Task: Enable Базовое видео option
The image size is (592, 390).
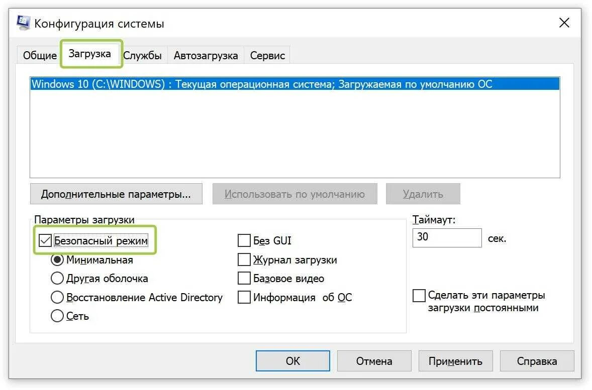Action: pos(244,279)
